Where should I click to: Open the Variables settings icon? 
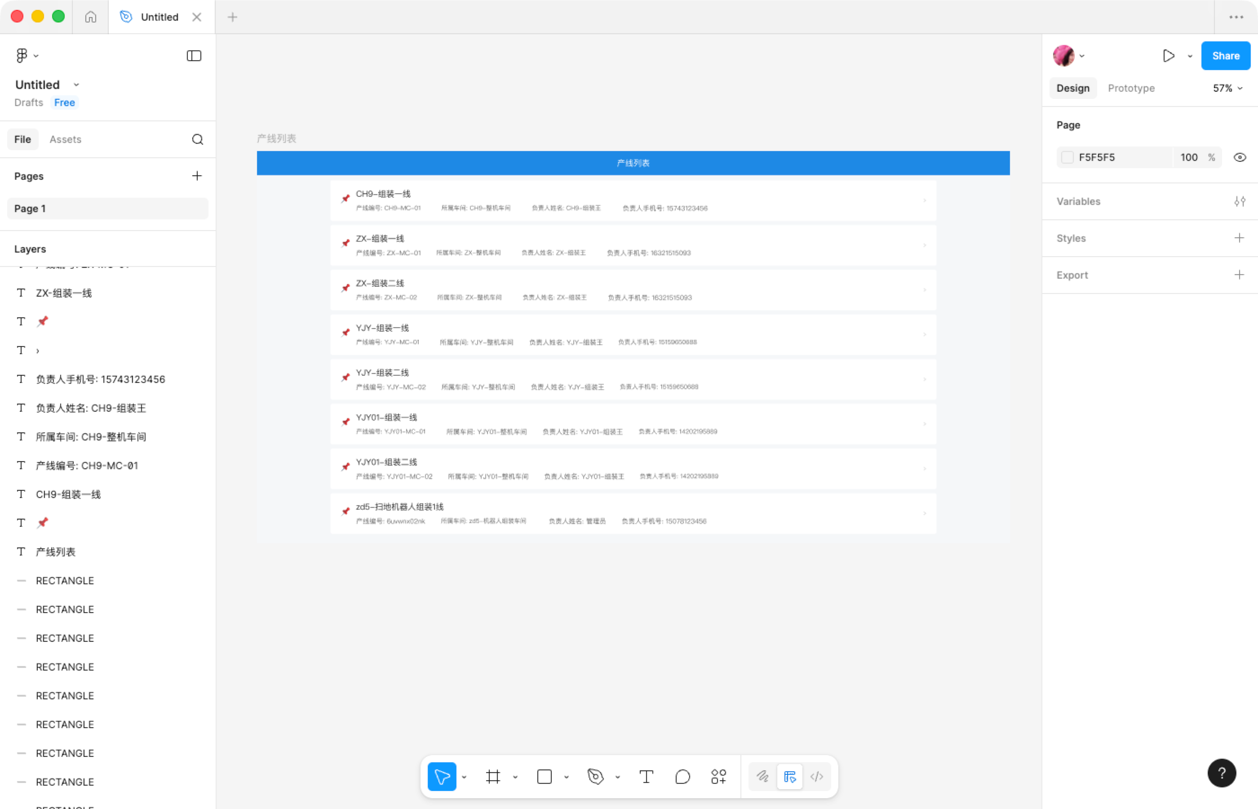point(1239,201)
